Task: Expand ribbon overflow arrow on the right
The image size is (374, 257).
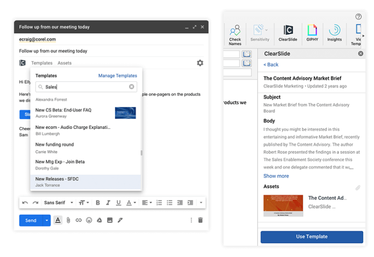Action: 363,36
